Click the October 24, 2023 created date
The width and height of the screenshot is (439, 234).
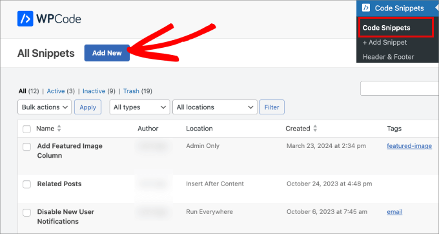click(x=329, y=184)
